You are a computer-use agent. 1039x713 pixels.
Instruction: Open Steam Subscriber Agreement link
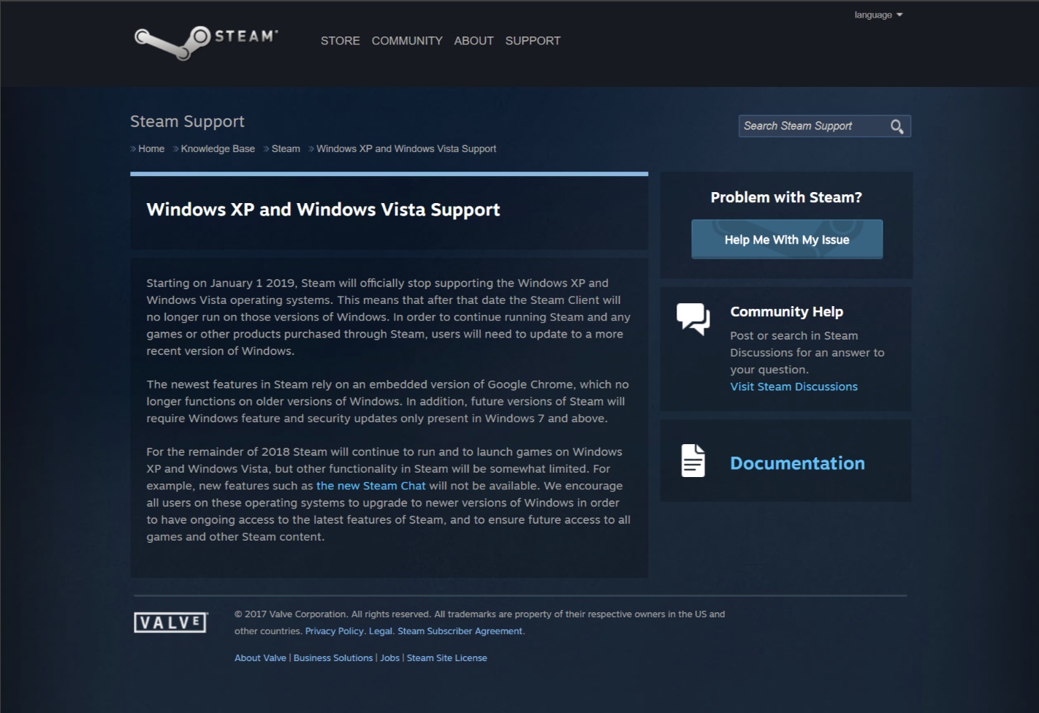pos(460,631)
